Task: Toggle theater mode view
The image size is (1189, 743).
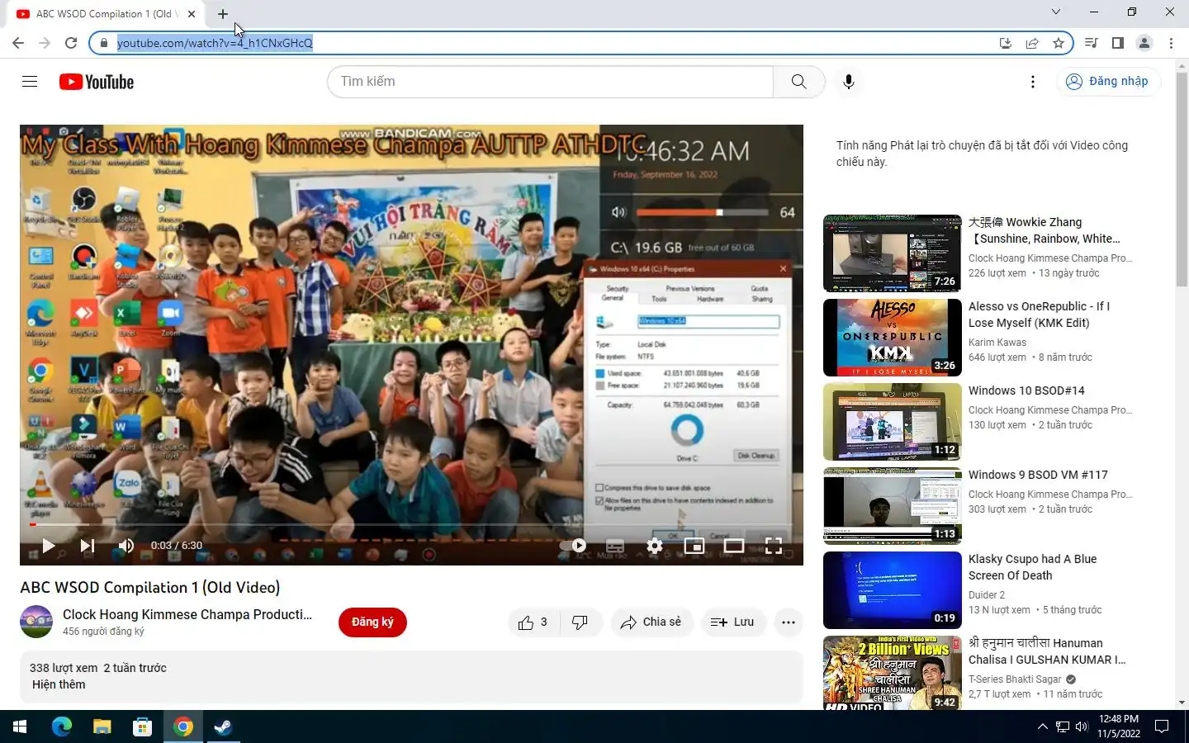Action: pos(734,546)
